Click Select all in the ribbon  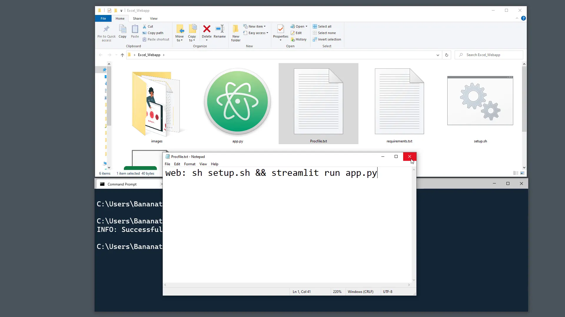click(x=322, y=26)
